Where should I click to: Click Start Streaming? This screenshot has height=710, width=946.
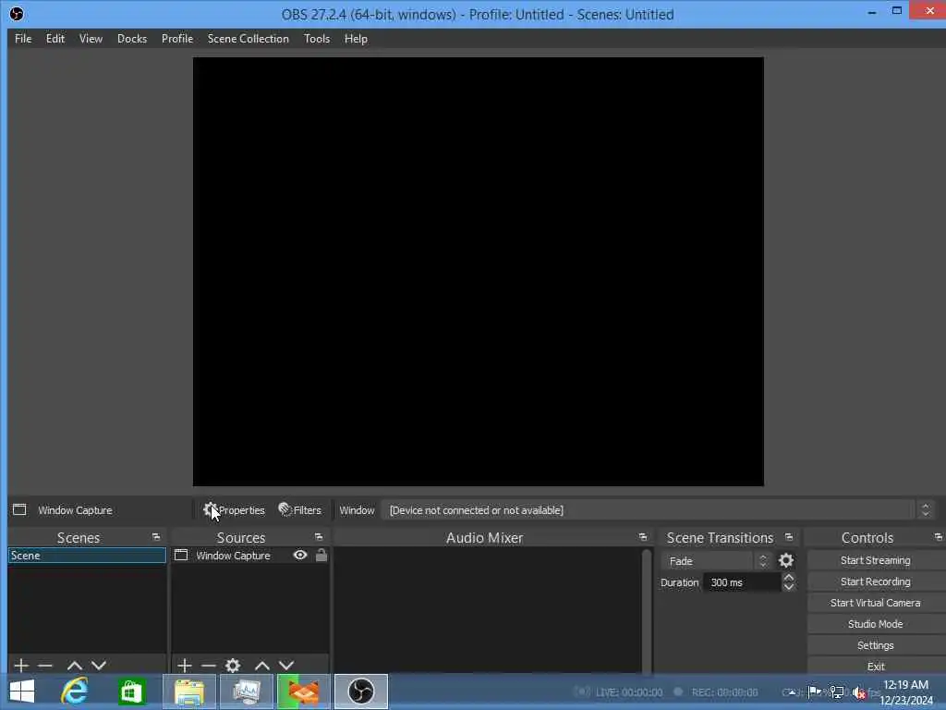876,560
